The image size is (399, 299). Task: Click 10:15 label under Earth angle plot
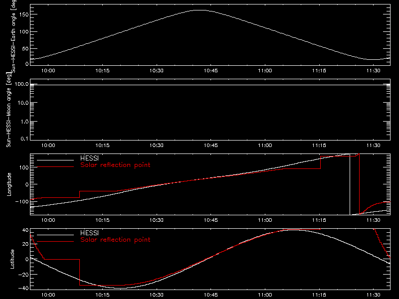pyautogui.click(x=102, y=71)
